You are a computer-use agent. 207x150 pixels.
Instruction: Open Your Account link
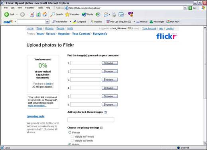tap(149, 28)
